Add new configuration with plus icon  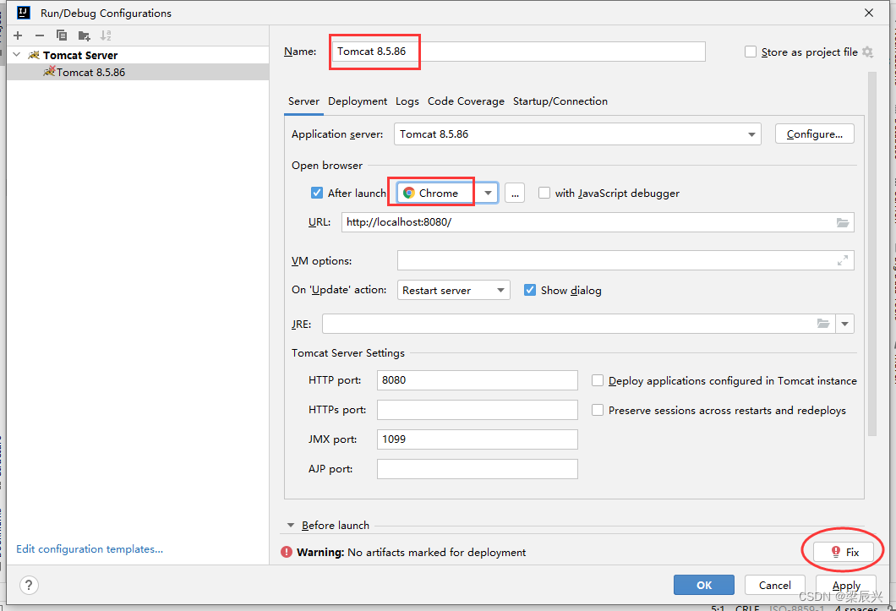point(18,35)
